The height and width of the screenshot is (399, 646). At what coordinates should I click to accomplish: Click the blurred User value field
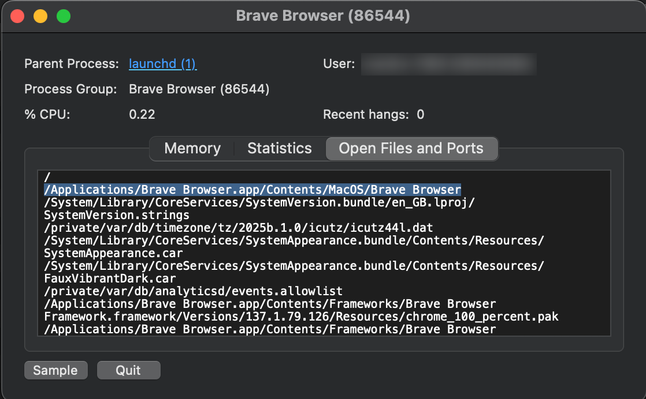448,64
